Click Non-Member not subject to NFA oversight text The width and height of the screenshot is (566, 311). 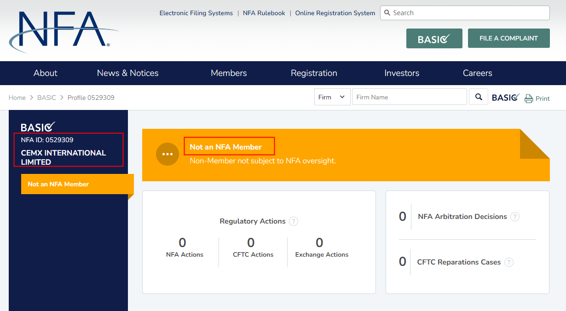(263, 161)
